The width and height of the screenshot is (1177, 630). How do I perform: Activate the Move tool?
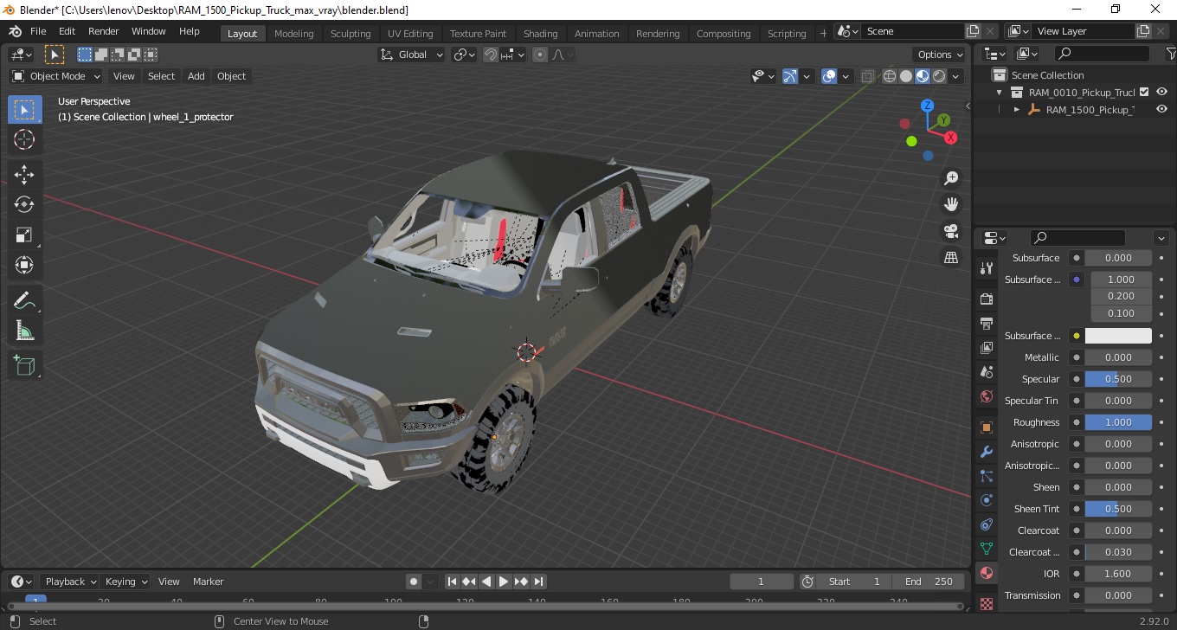24,174
